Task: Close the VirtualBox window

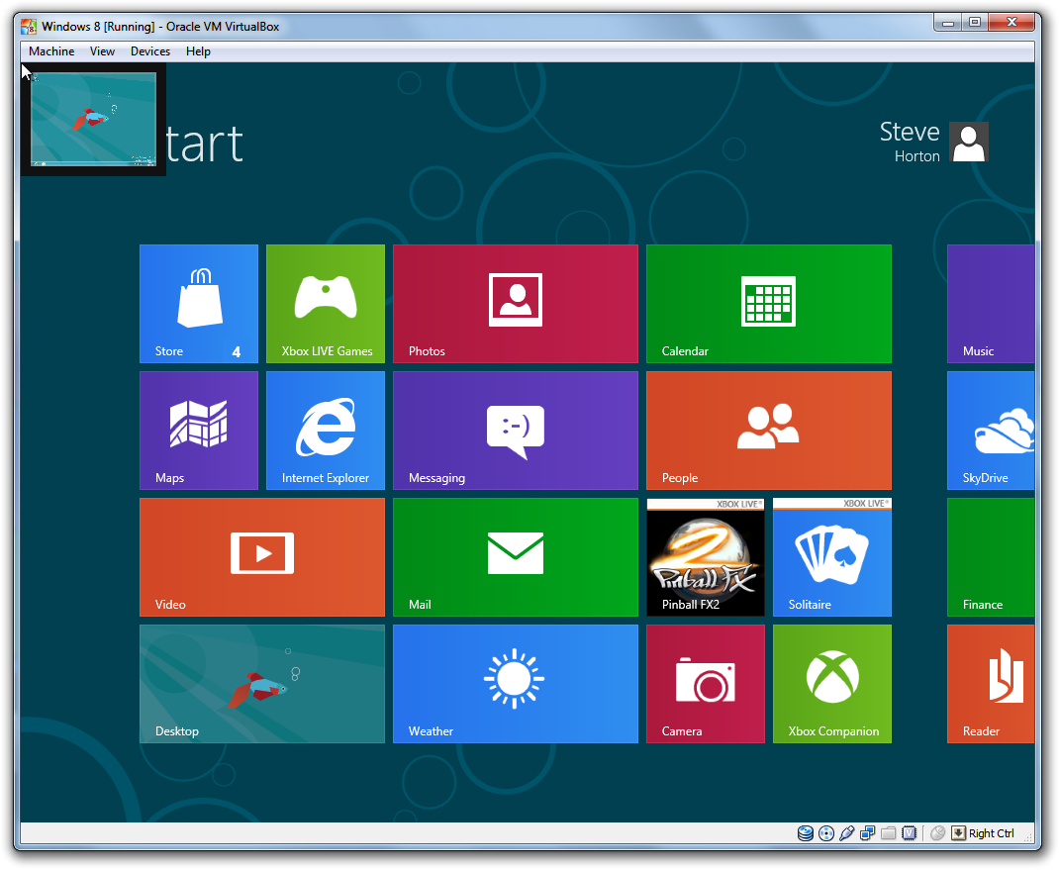Action: point(1011,23)
